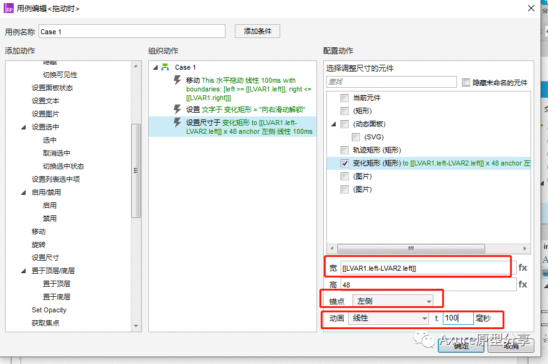Select the 移动 action in add list

click(38, 231)
